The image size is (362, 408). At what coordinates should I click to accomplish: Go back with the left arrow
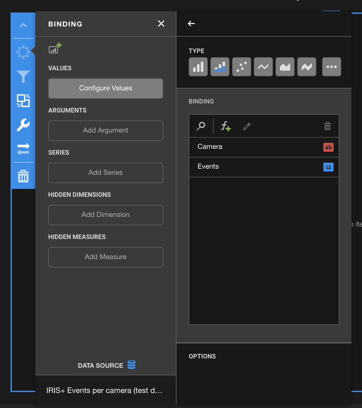(191, 24)
